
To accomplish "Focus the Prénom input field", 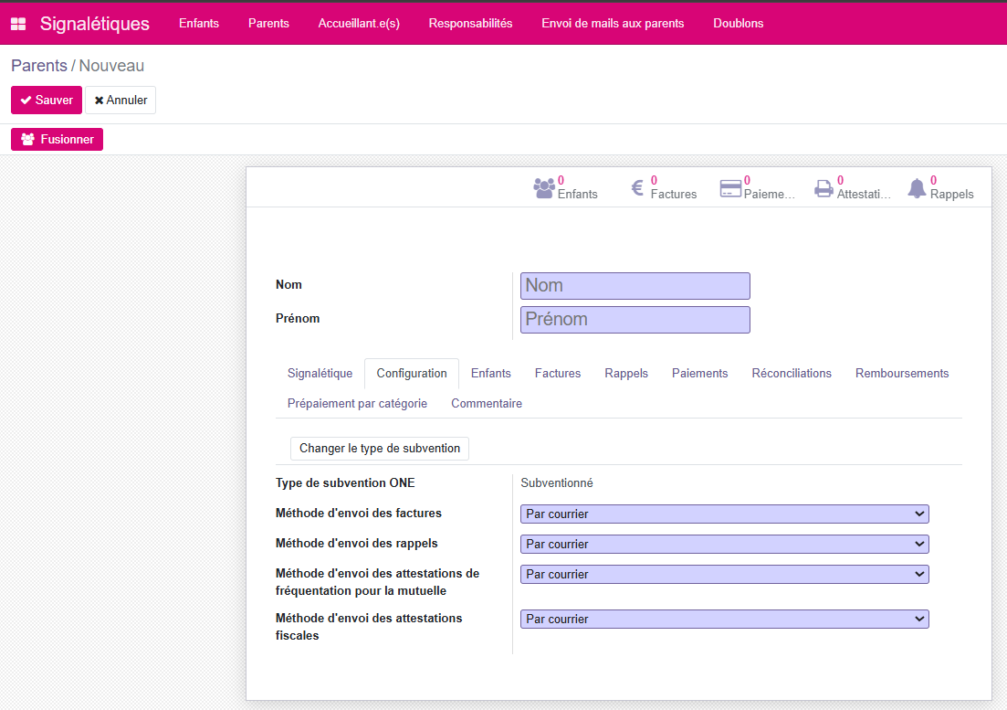I will tap(635, 320).
